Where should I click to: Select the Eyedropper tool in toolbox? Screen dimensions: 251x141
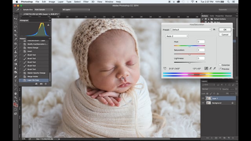pyautogui.click(x=16, y=39)
